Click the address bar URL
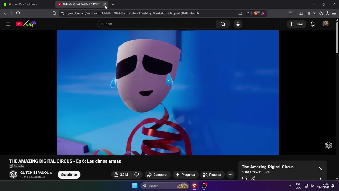 point(133,13)
